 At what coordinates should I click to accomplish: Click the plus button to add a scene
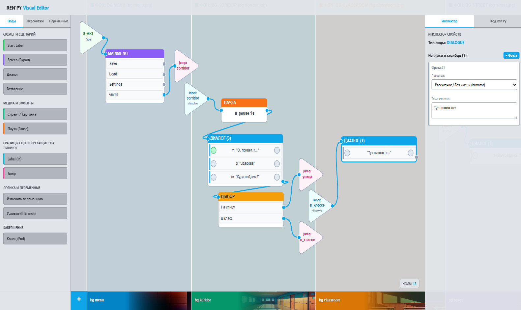79,299
